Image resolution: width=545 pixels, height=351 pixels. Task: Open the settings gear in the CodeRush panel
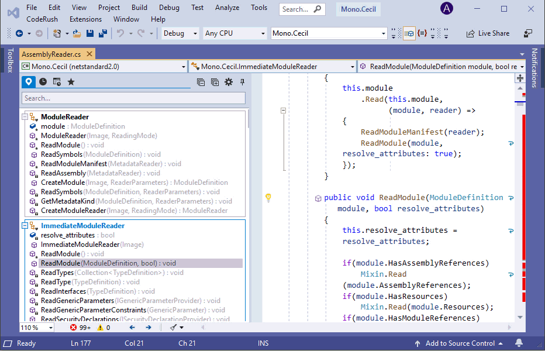tap(229, 82)
